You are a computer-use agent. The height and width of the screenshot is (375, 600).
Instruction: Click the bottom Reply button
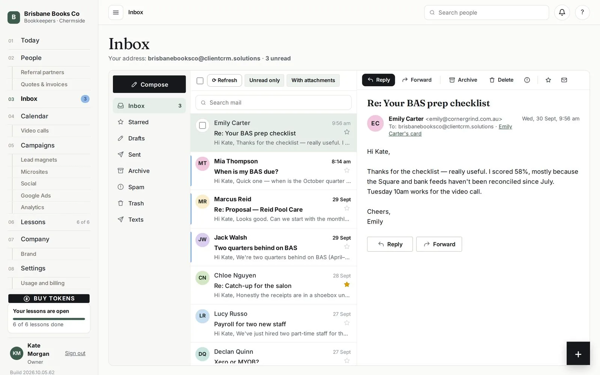(x=390, y=244)
